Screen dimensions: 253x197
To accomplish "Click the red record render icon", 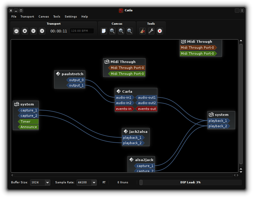I will click(x=160, y=31).
